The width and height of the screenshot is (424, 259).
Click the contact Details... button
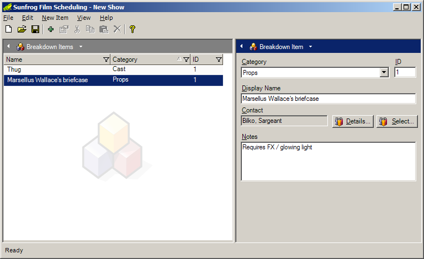point(353,121)
